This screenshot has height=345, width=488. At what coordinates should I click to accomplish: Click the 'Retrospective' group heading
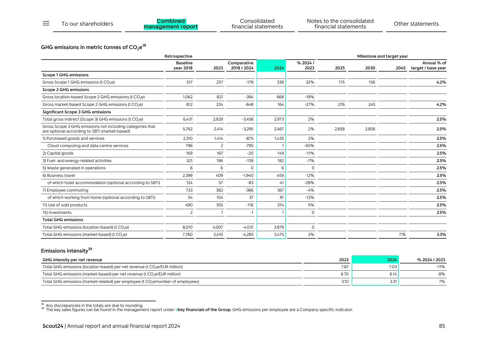pyautogui.click(x=178, y=56)
